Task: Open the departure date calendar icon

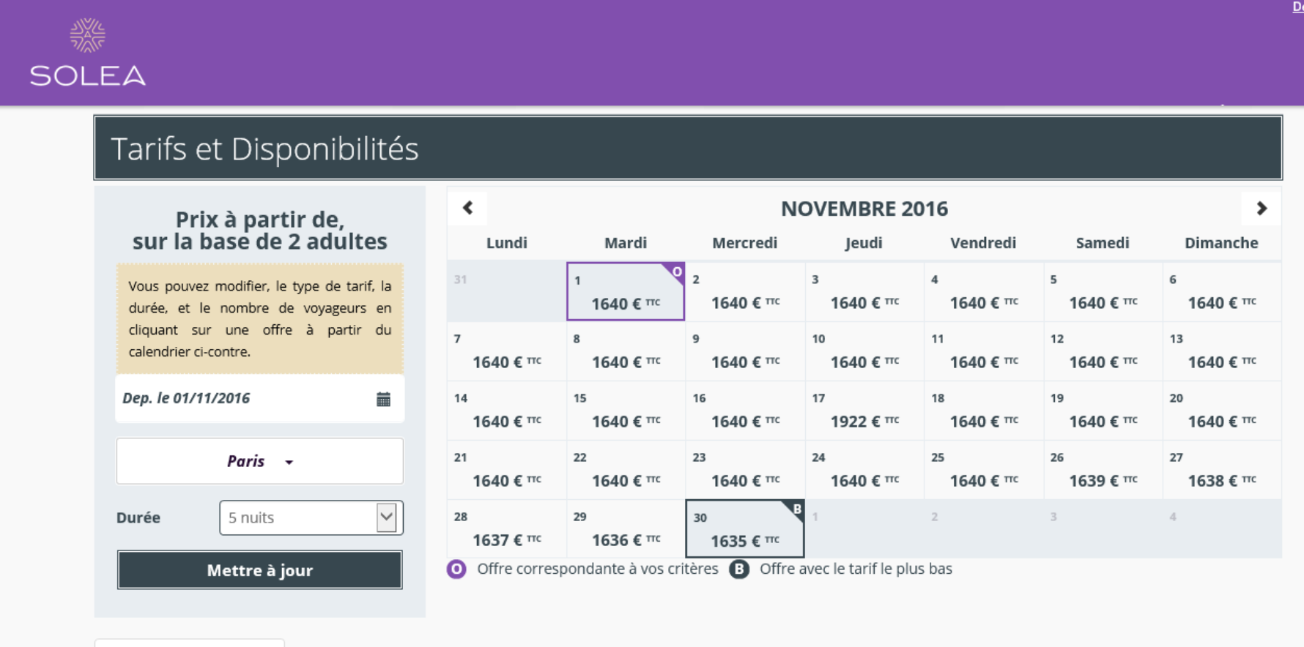Action: [383, 399]
